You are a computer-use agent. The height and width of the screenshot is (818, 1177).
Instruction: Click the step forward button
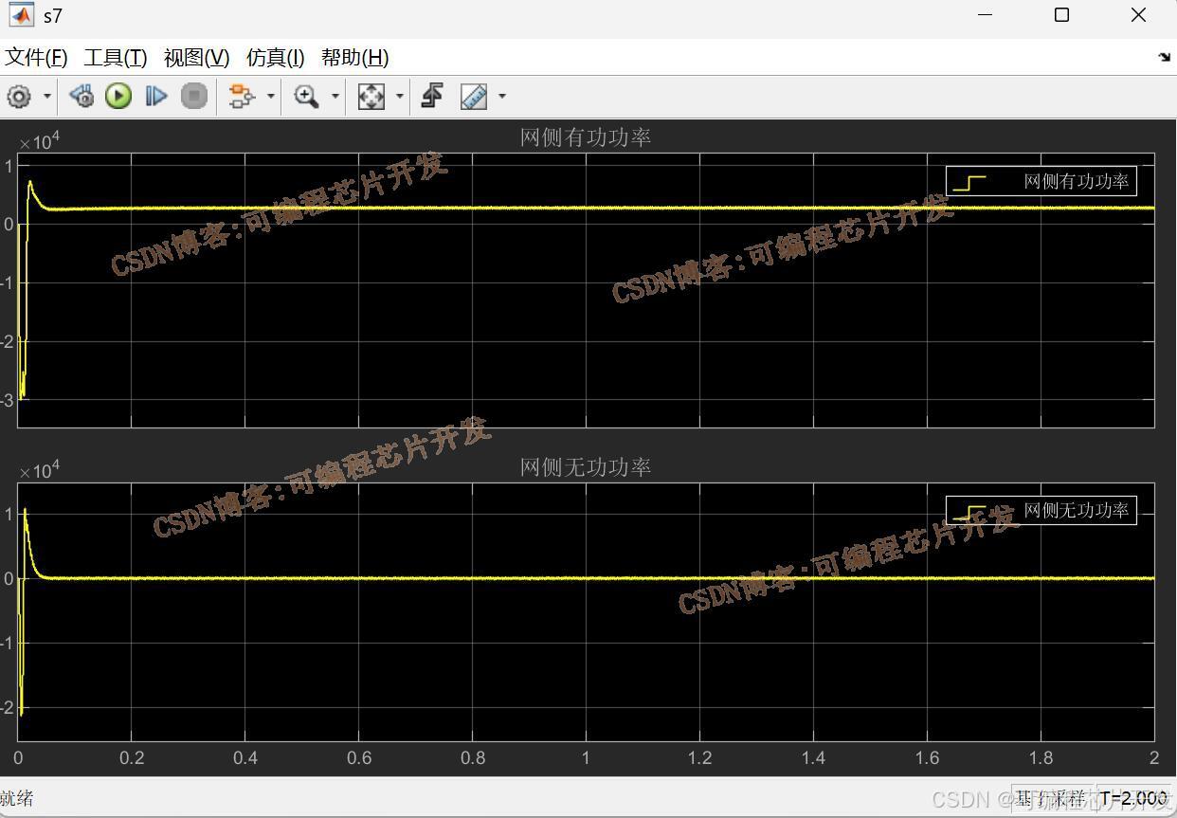pos(156,96)
